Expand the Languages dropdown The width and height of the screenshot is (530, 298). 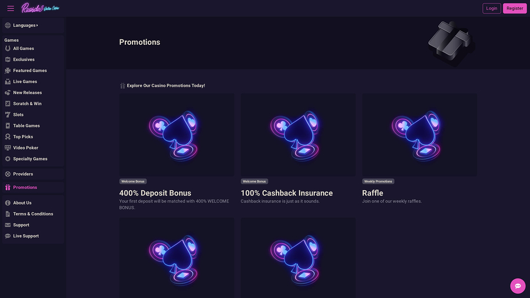pyautogui.click(x=25, y=25)
